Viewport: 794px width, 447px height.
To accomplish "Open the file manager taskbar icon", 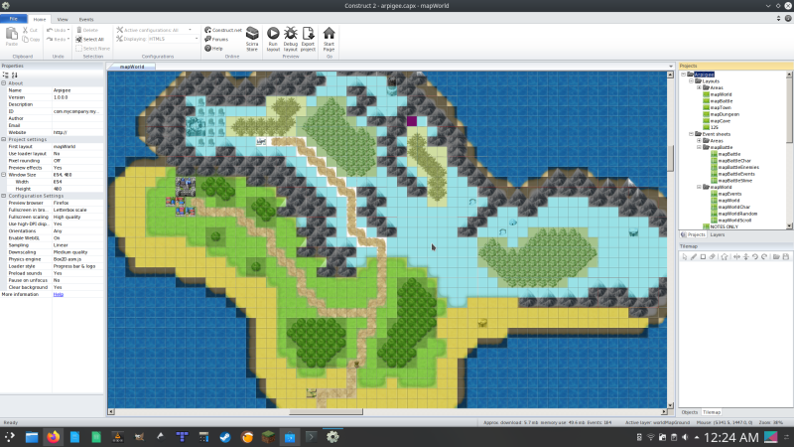I will click(x=32, y=437).
